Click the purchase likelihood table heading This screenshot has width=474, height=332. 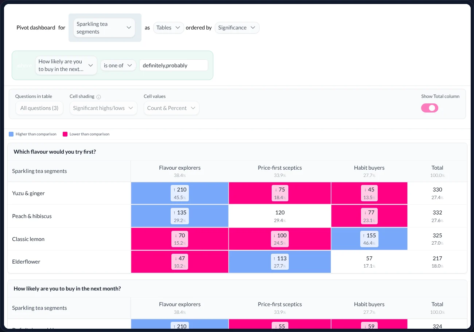pyautogui.click(x=67, y=289)
